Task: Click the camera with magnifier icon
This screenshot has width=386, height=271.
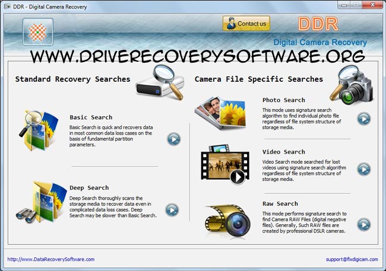Action: click(352, 85)
